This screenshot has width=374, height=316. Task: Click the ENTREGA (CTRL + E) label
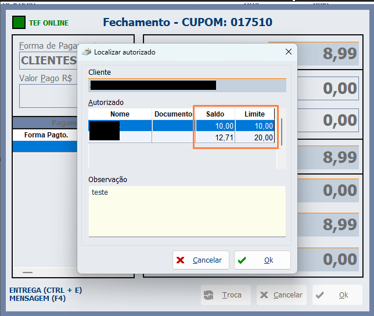pyautogui.click(x=46, y=290)
